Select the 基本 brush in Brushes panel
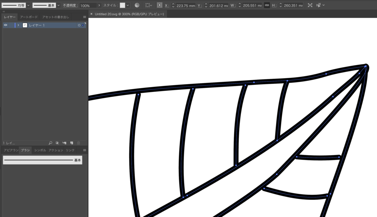The image size is (377, 217). point(42,160)
